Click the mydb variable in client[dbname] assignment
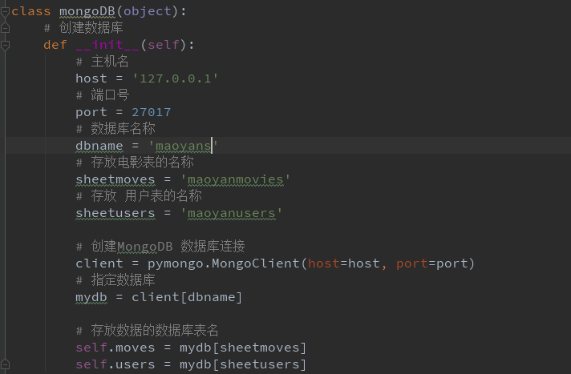The height and width of the screenshot is (374, 571). tap(91, 297)
